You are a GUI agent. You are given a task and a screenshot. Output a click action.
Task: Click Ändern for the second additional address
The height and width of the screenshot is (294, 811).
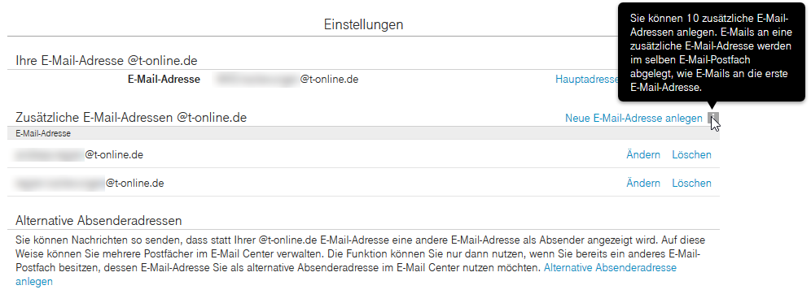tap(643, 183)
